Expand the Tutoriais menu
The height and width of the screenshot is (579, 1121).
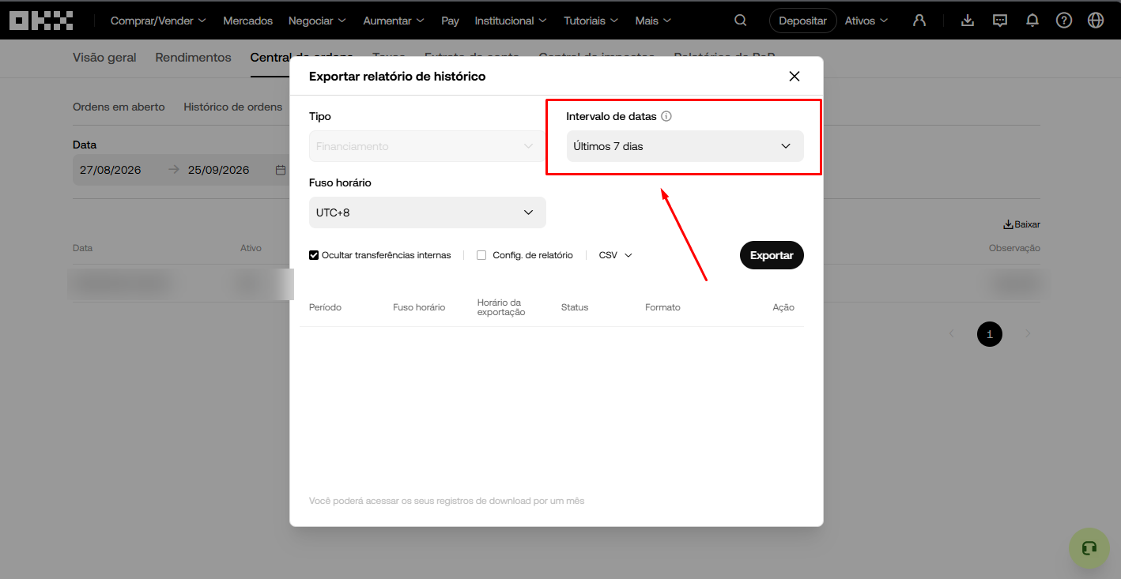[x=591, y=21]
